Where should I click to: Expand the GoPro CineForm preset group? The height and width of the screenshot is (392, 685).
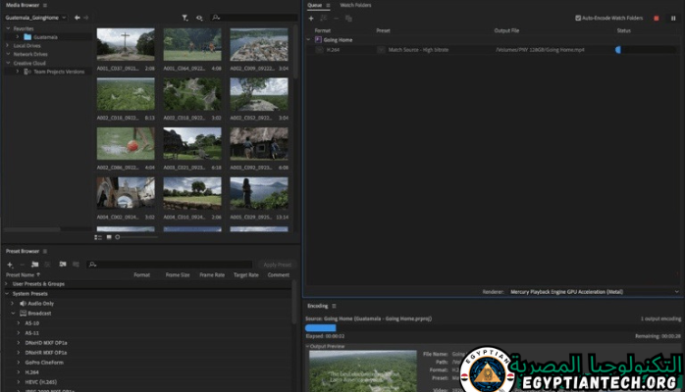coord(19,363)
